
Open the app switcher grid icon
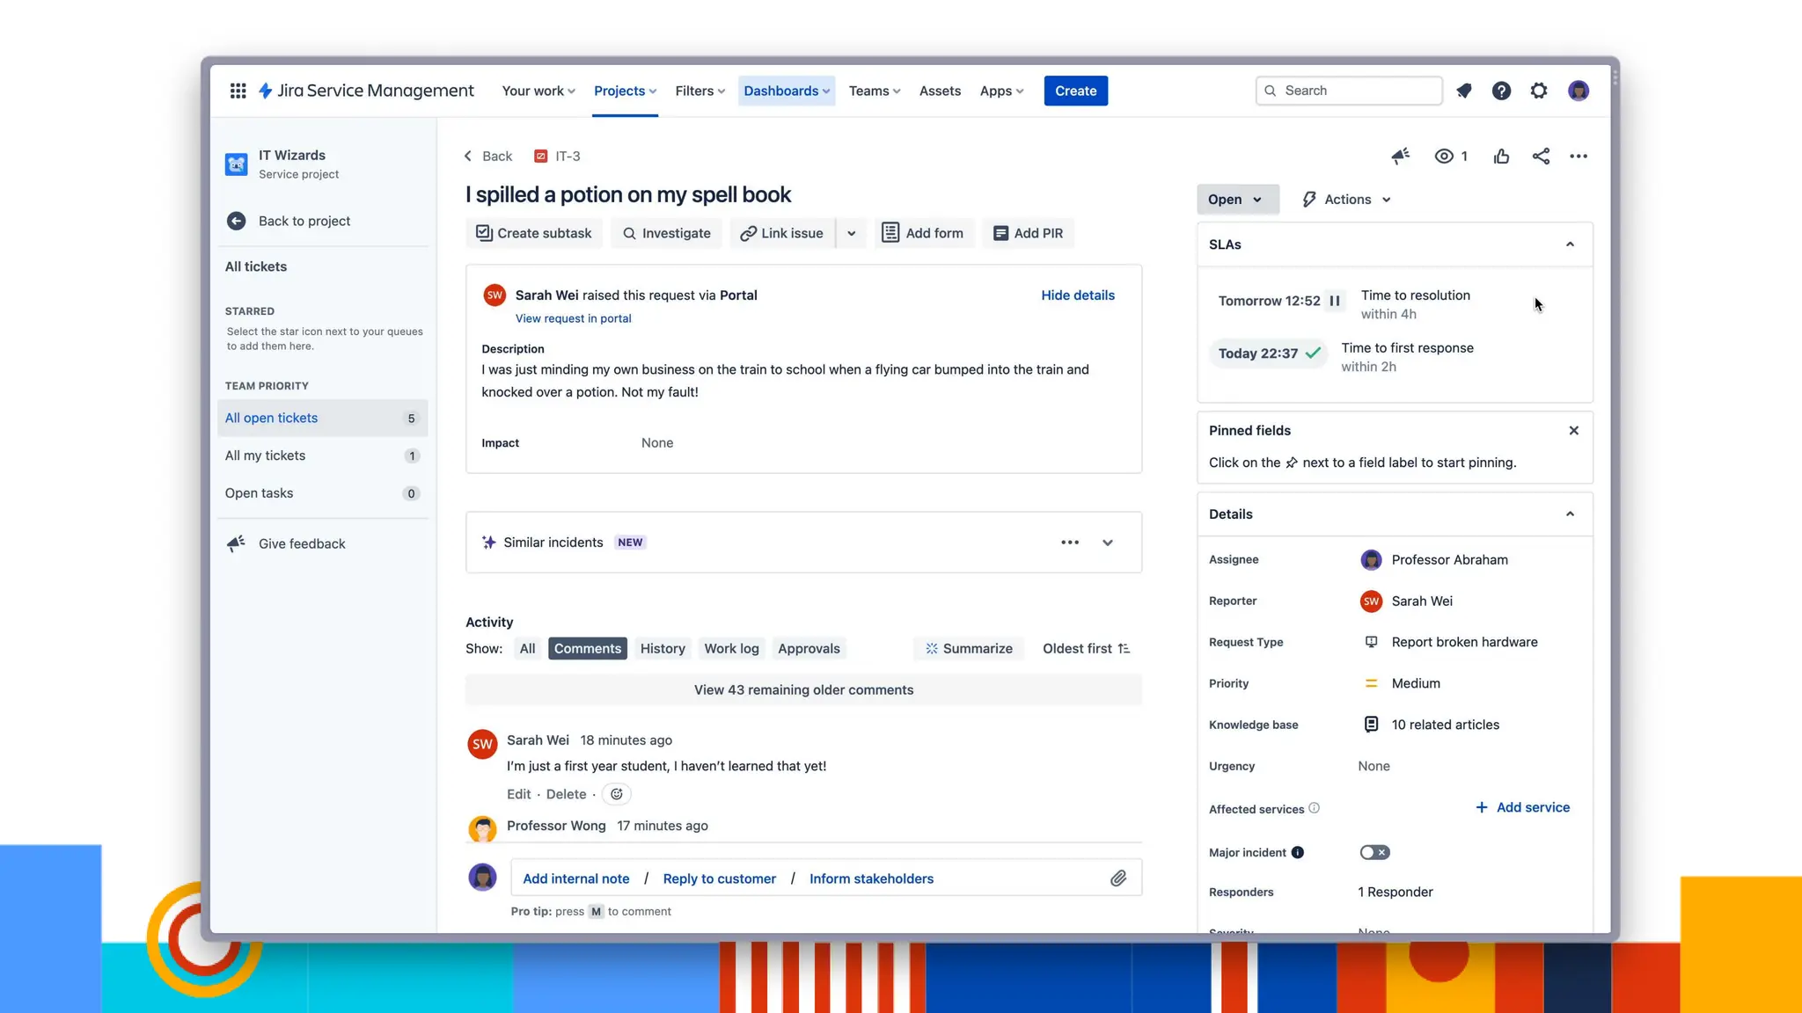coord(238,91)
